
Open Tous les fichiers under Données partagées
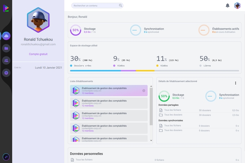pyautogui.click(x=172, y=110)
